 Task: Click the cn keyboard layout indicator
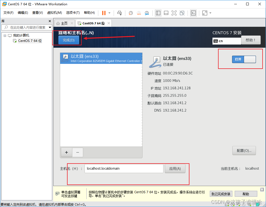(227, 41)
